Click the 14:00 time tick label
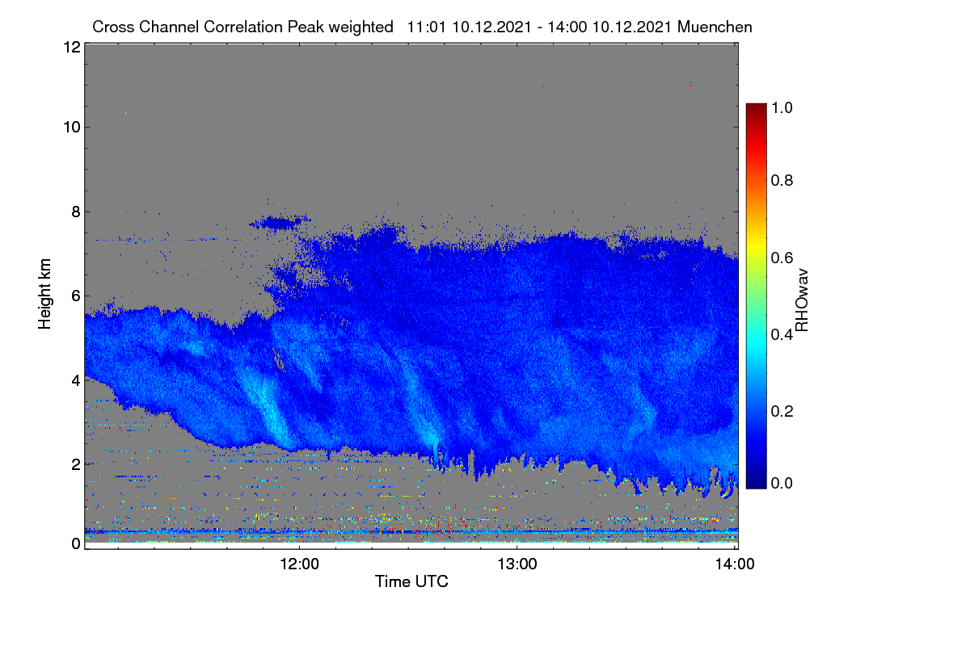 (x=735, y=564)
